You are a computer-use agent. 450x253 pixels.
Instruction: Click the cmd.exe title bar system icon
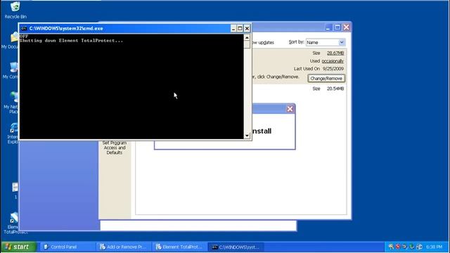24,28
